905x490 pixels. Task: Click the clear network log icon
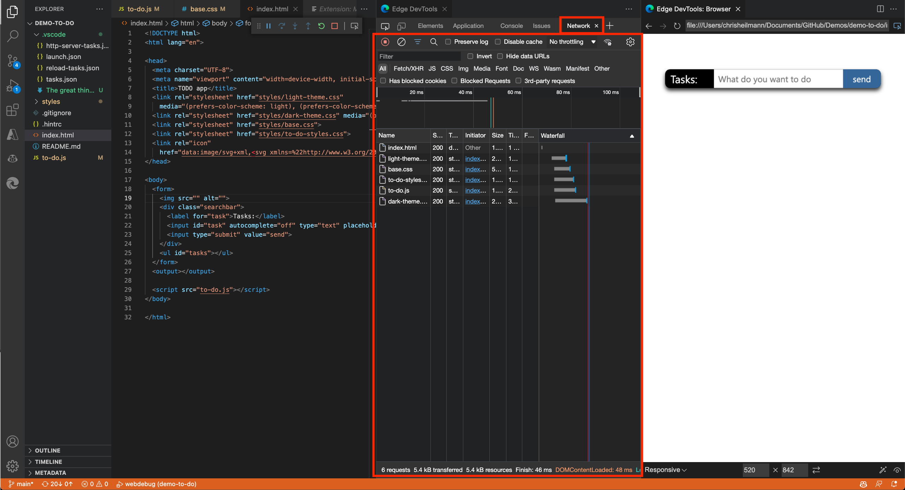pos(401,42)
